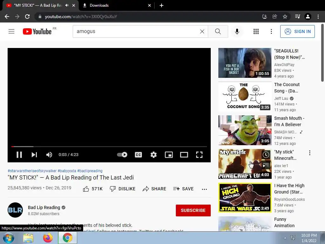Screen dimensions: 325x244
Task: Close the Downloads tab
Action: [x=149, y=5]
